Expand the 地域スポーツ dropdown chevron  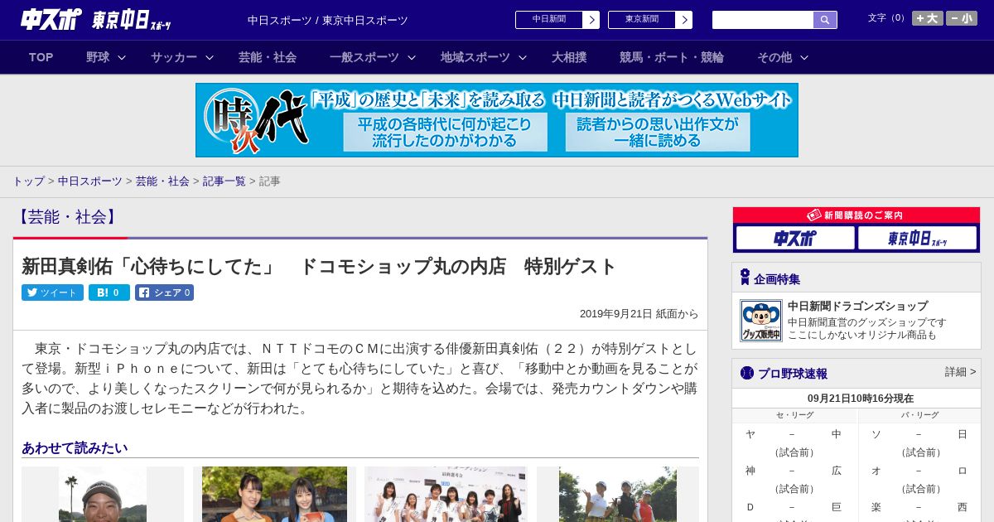[x=523, y=57]
